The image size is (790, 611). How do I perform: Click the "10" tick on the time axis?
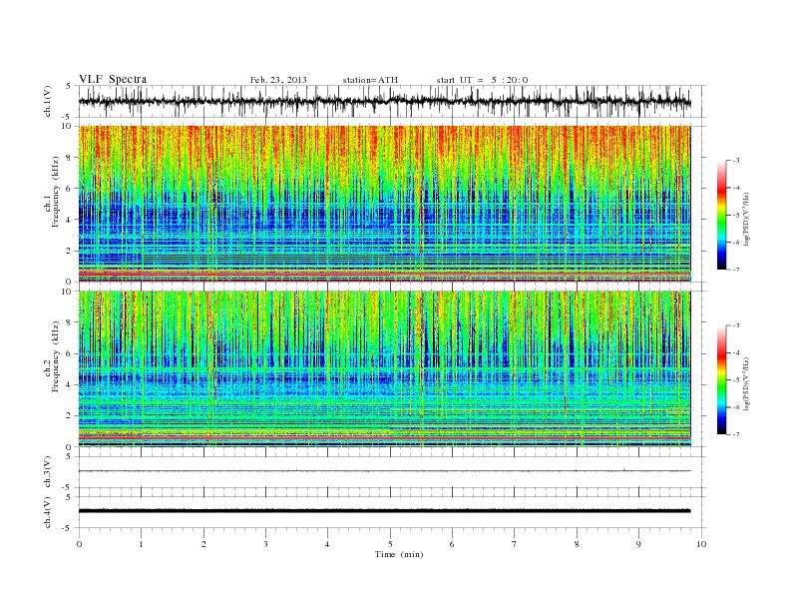coord(701,544)
